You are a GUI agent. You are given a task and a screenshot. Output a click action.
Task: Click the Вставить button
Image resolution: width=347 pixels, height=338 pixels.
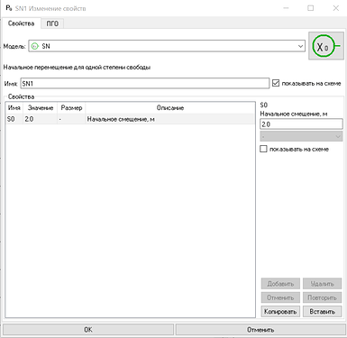click(x=323, y=312)
